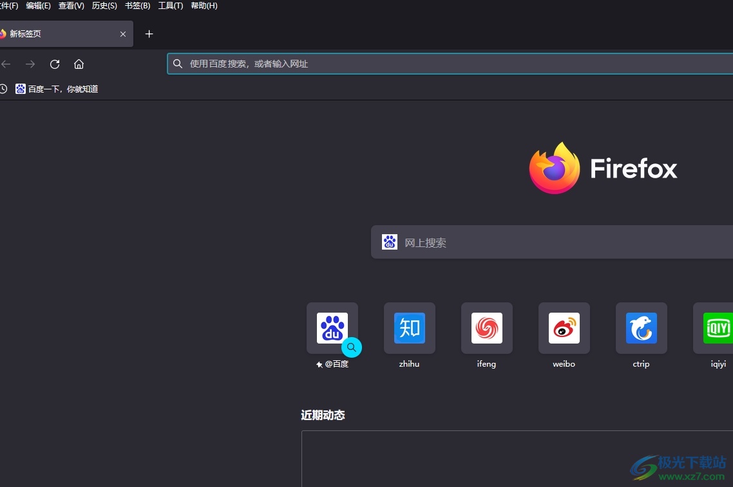
Task: Open the 编辑(E) menu
Action: click(x=39, y=6)
